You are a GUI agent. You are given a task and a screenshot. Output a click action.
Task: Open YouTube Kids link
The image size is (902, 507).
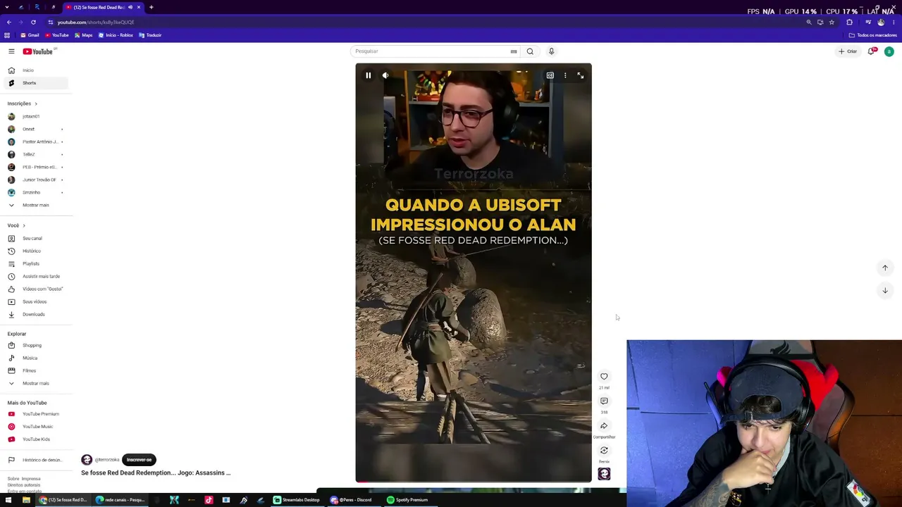point(35,439)
